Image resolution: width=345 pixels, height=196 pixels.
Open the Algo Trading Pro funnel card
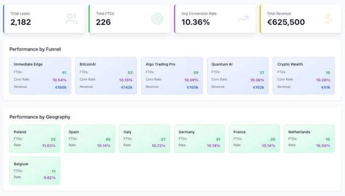(172, 76)
